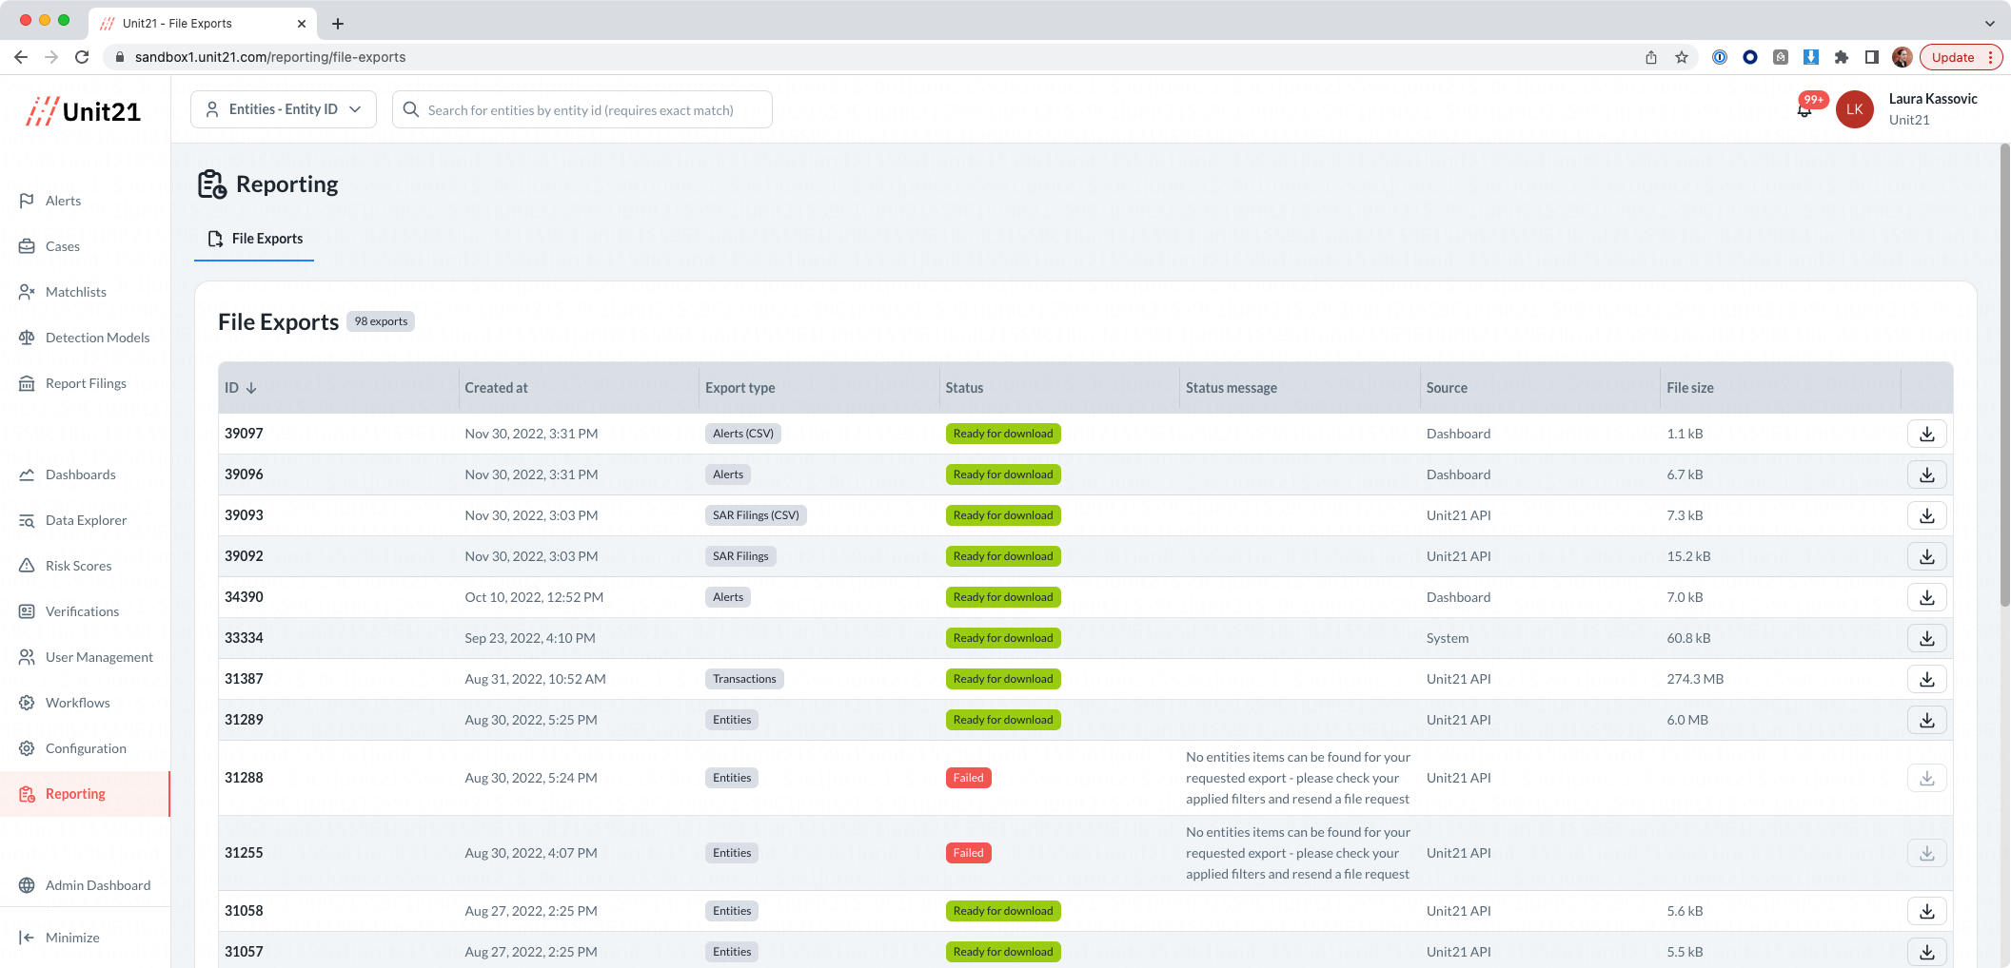Open the browser share icon
Screen dimensions: 2011x968
1651,57
